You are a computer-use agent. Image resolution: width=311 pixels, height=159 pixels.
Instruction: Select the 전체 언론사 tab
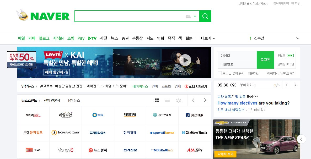click(52, 100)
